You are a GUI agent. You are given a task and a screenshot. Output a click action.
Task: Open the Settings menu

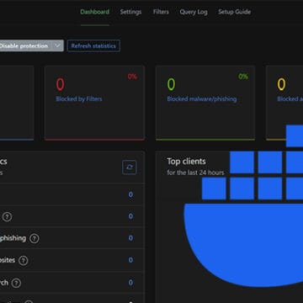click(x=130, y=12)
